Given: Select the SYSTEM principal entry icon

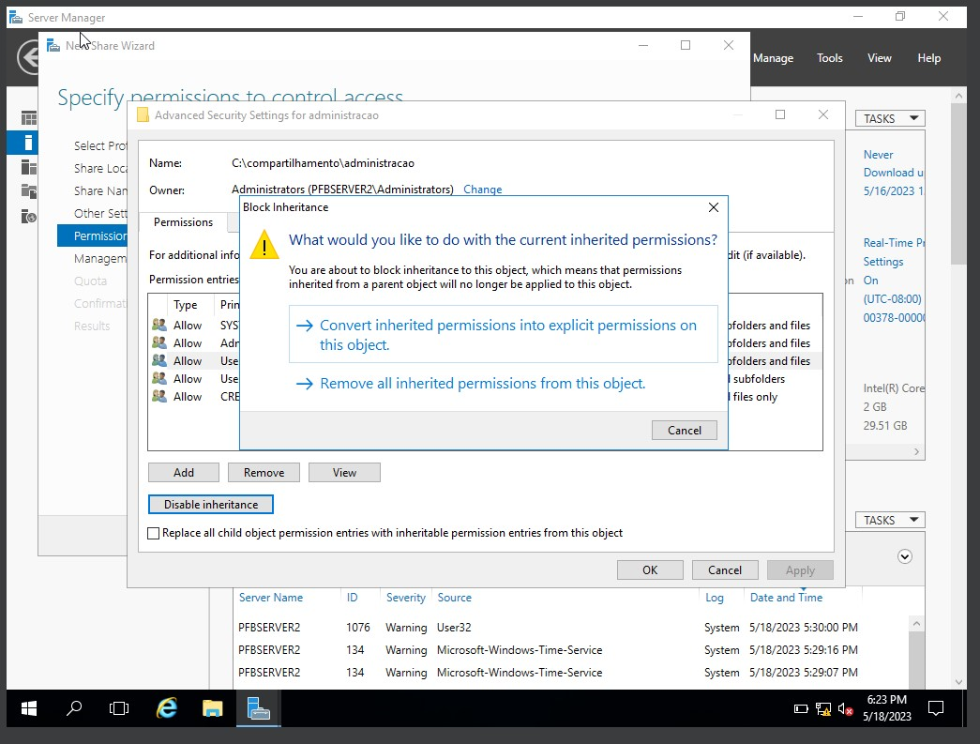Looking at the screenshot, I should pyautogui.click(x=159, y=325).
